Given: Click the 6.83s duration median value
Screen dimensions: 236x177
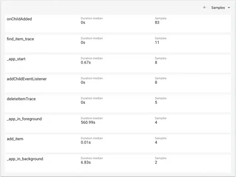Looking at the screenshot, I should click(x=86, y=162).
